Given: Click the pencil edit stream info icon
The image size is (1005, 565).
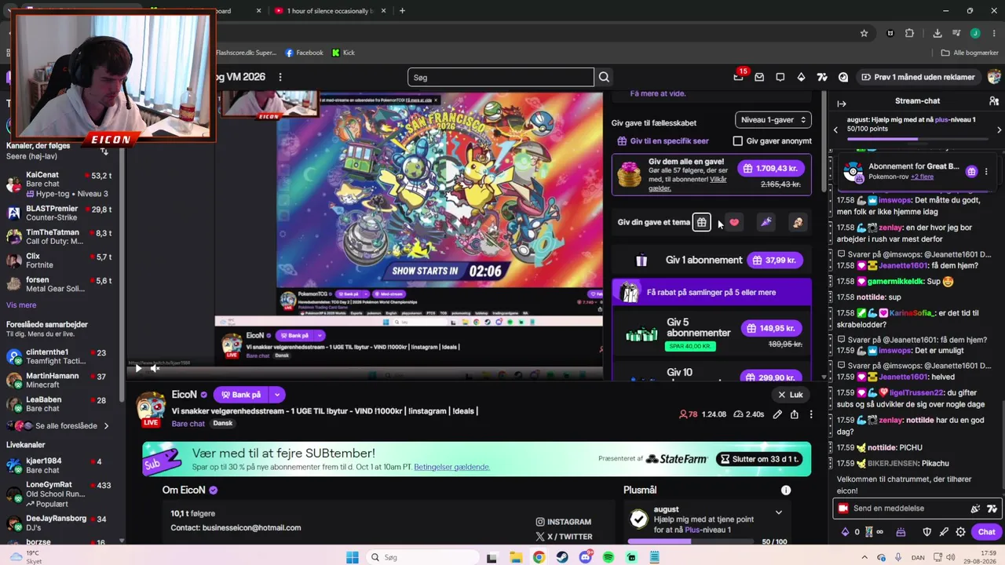Looking at the screenshot, I should pyautogui.click(x=777, y=414).
